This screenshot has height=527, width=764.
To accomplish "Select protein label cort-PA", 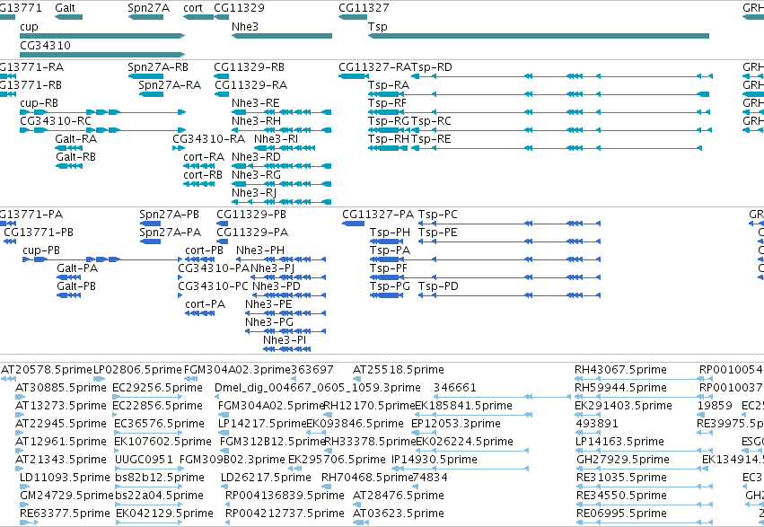I will (205, 304).
